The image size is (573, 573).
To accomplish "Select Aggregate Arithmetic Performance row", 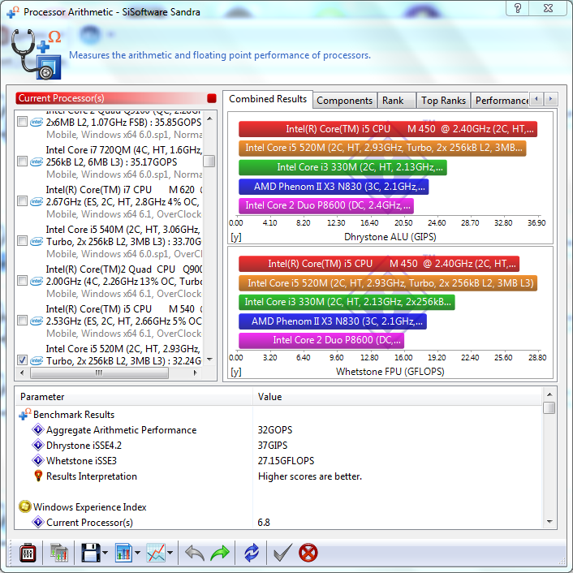I will coord(278,430).
